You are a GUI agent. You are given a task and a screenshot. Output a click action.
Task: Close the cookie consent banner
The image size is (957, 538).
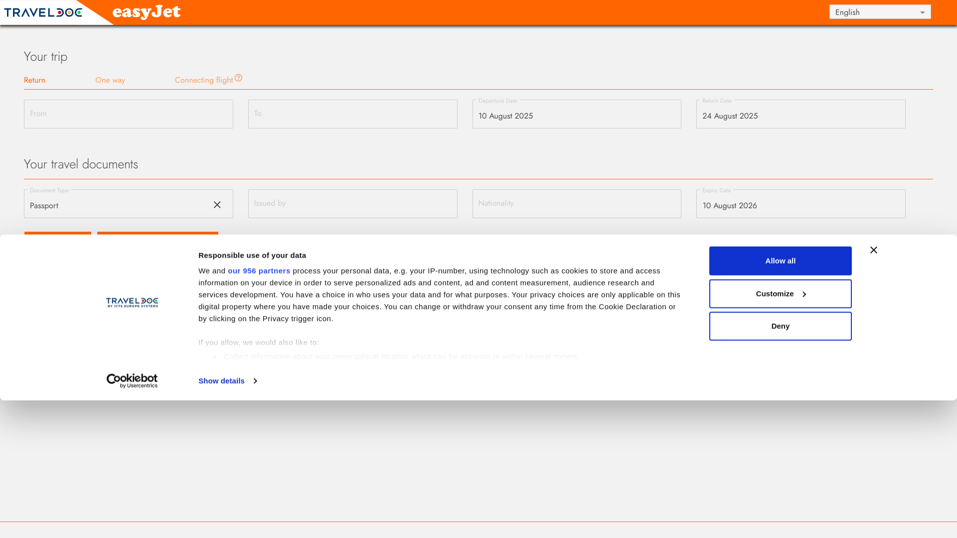click(x=874, y=250)
